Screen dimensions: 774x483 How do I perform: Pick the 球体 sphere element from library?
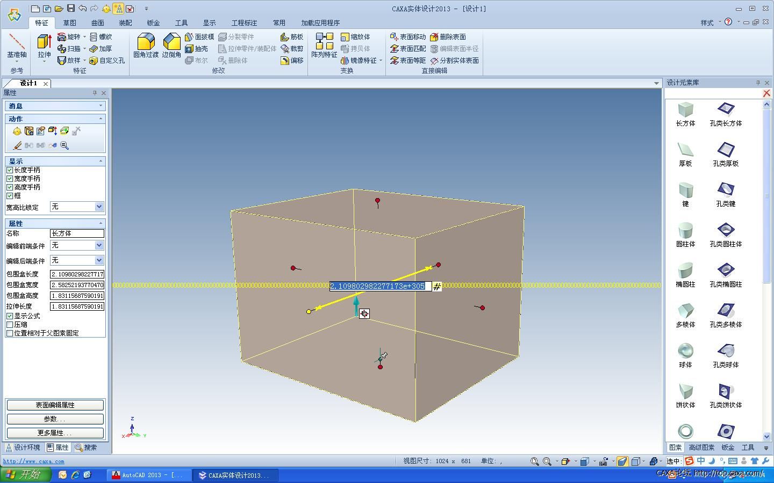pyautogui.click(x=685, y=355)
